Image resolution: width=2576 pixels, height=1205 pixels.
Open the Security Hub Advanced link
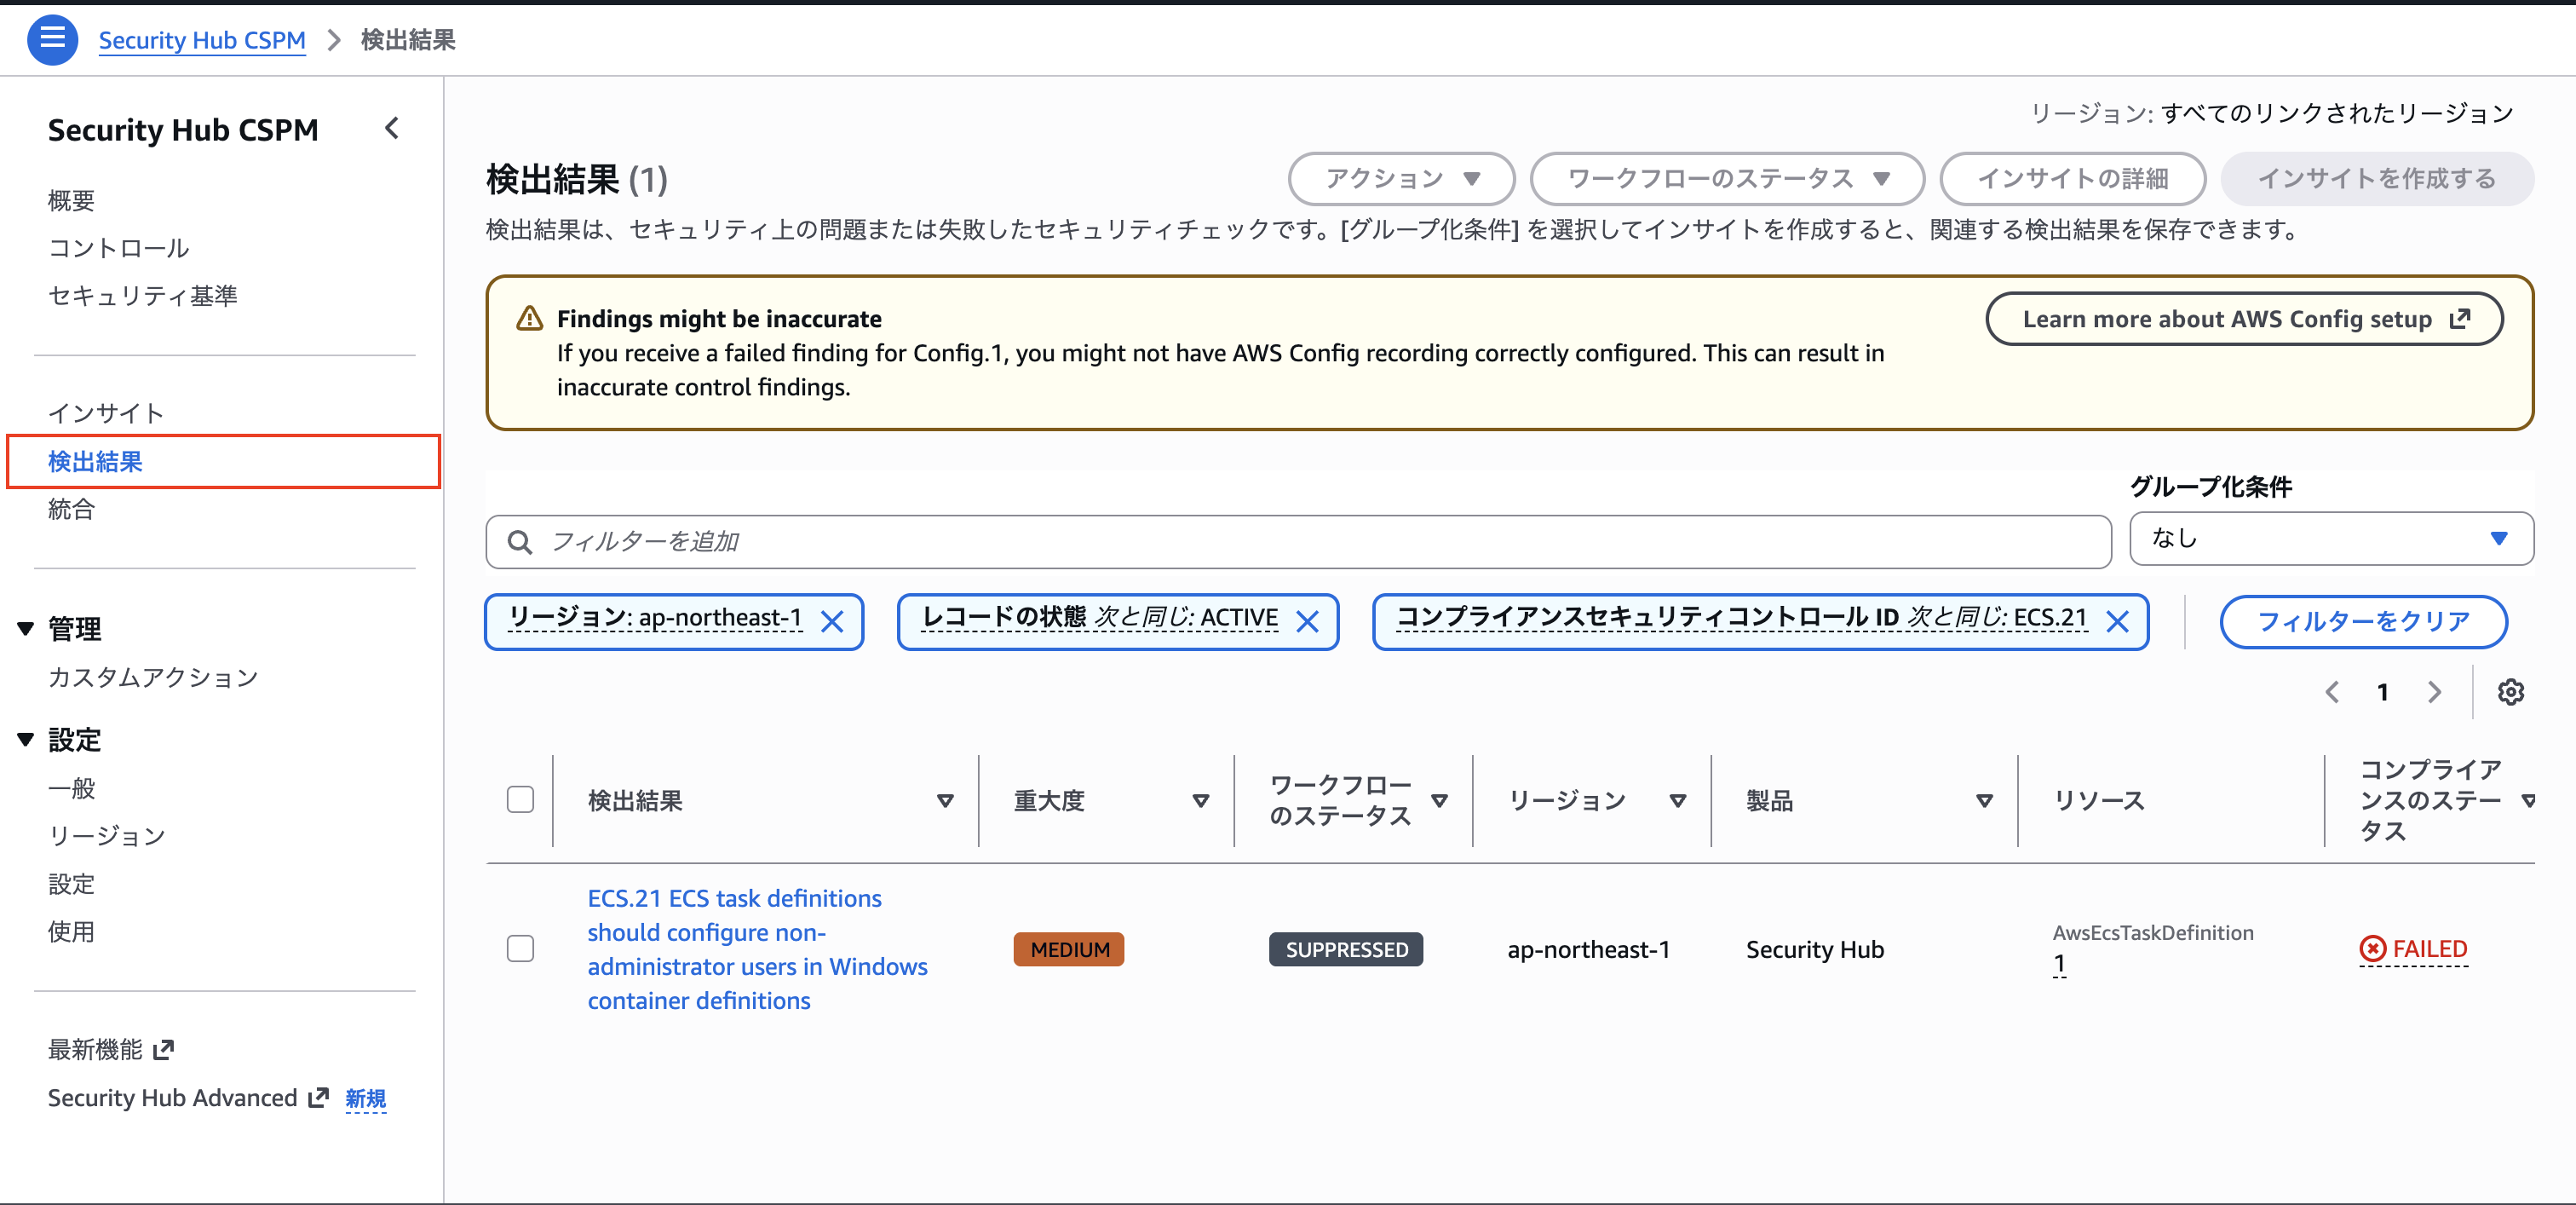pyautogui.click(x=172, y=1097)
